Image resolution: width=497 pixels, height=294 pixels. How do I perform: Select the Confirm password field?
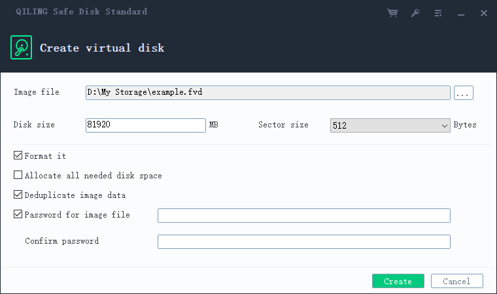(304, 242)
